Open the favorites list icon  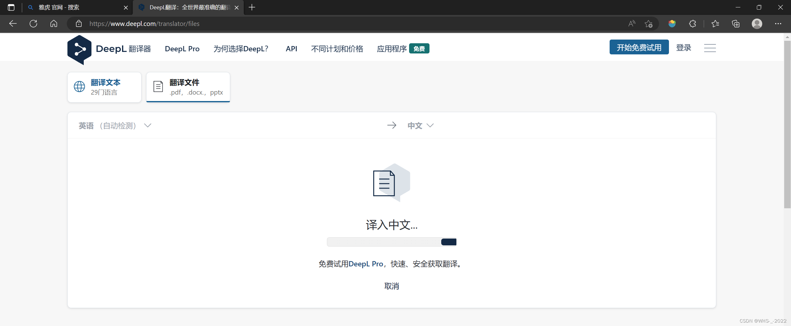point(715,23)
